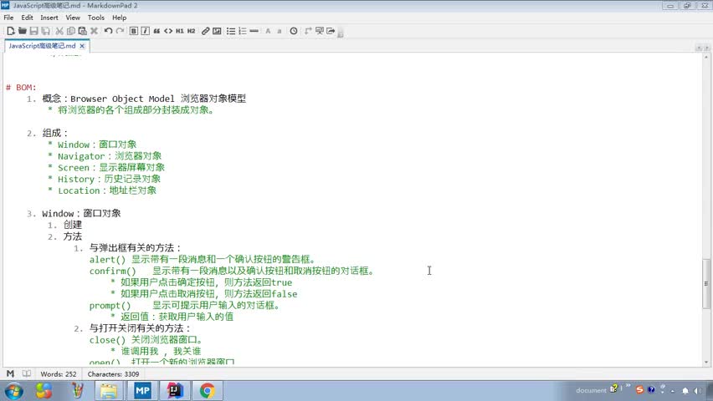This screenshot has height=401, width=713.
Task: Click the scrollbar up arrow
Action: (706, 57)
